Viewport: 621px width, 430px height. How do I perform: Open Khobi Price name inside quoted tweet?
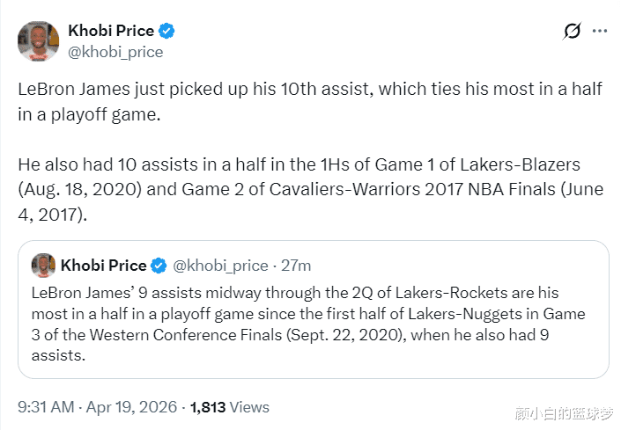[x=103, y=266]
